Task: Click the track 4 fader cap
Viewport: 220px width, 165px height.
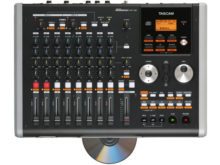Action: [x=68, y=121]
